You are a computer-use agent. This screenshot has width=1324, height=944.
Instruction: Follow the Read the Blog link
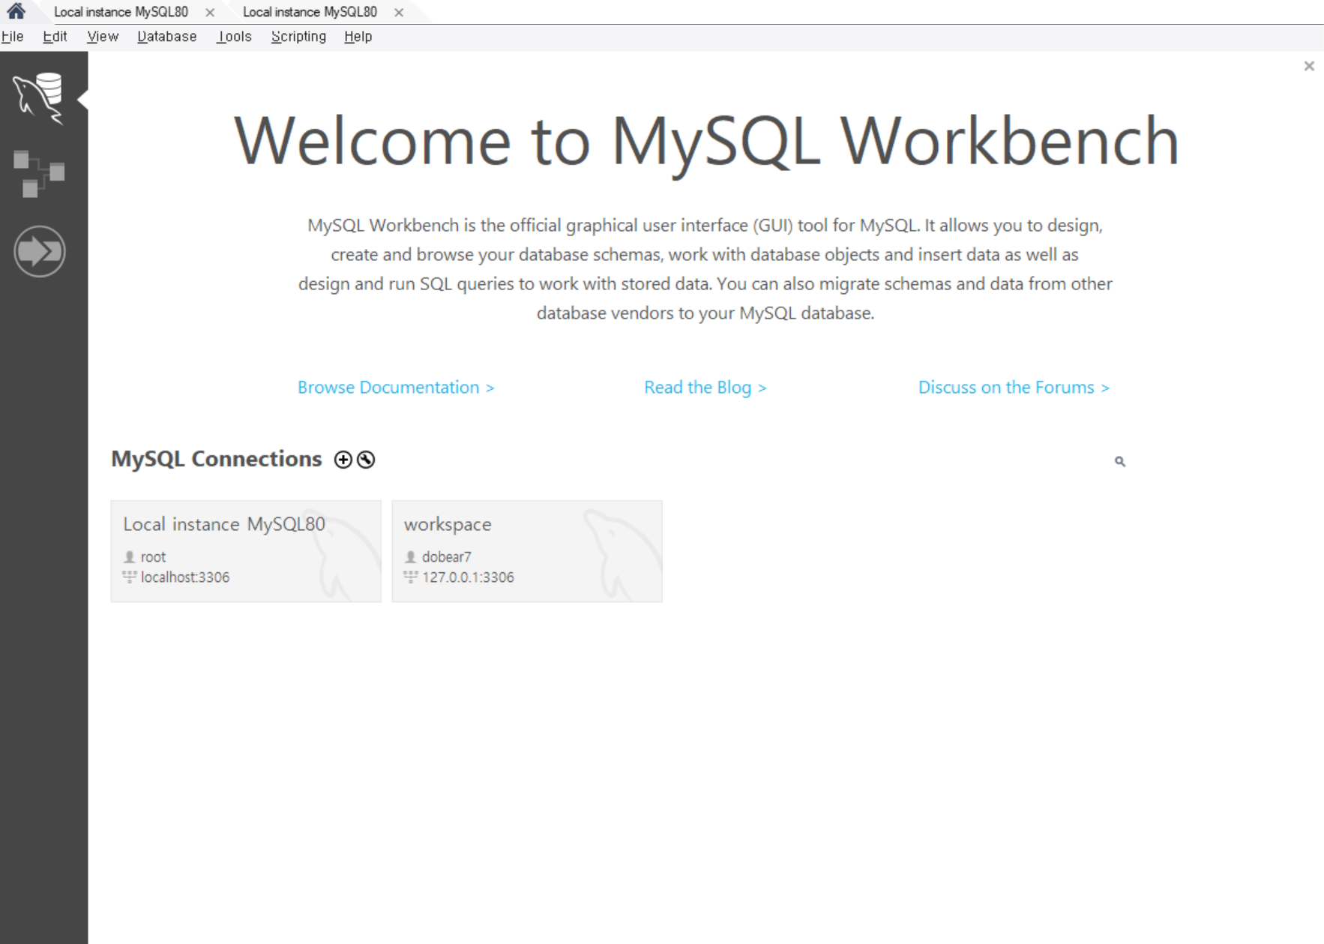click(x=705, y=388)
